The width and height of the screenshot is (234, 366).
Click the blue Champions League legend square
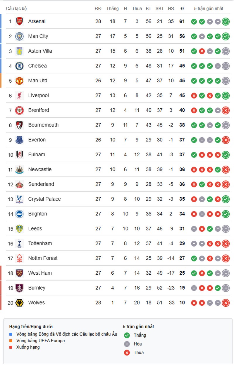tap(11, 334)
